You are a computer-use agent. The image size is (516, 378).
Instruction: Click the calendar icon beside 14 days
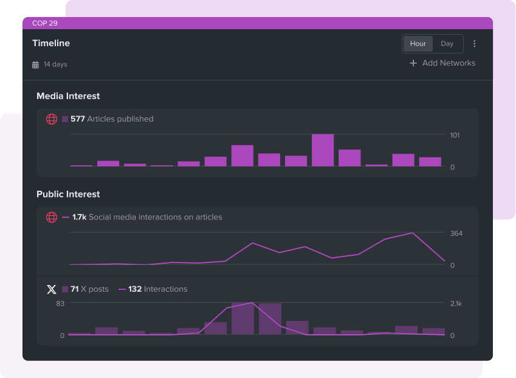[35, 64]
